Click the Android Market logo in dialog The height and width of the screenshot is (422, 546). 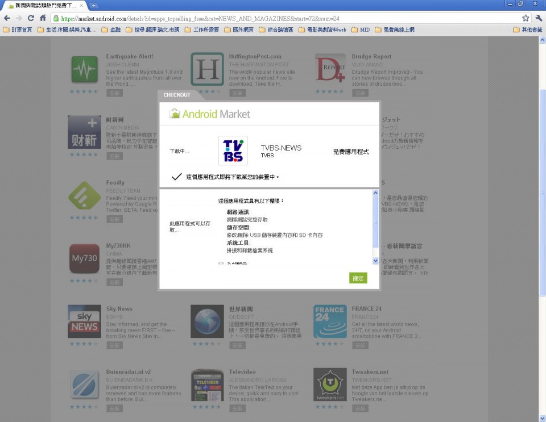[210, 114]
